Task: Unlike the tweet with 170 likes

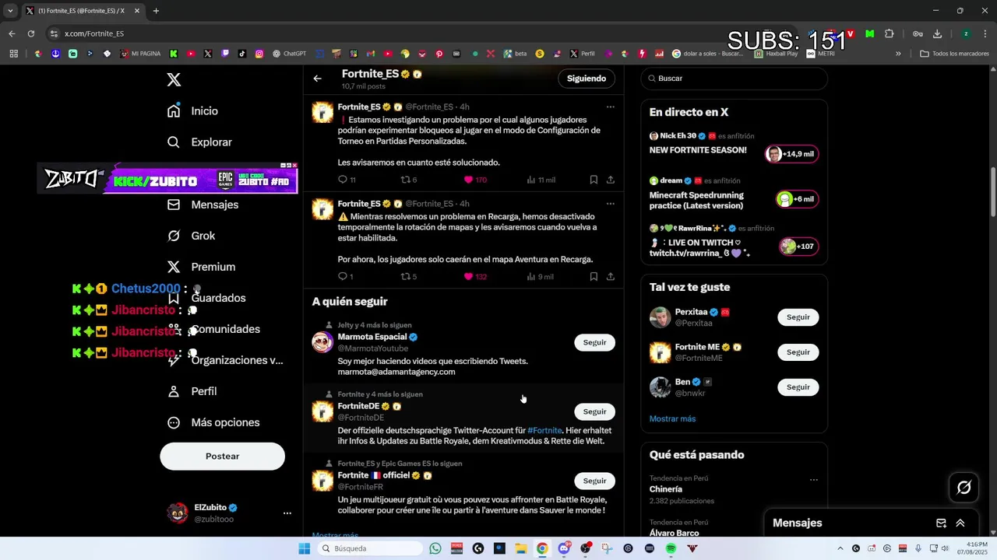Action: 475,180
